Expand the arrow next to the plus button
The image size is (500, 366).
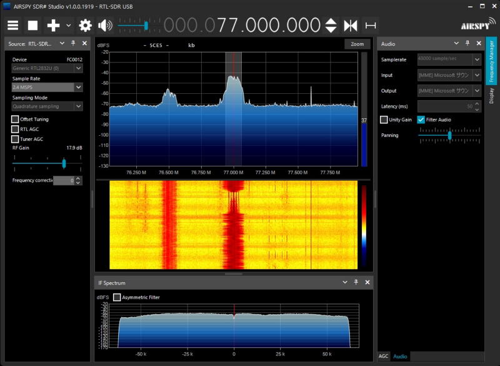pos(69,25)
